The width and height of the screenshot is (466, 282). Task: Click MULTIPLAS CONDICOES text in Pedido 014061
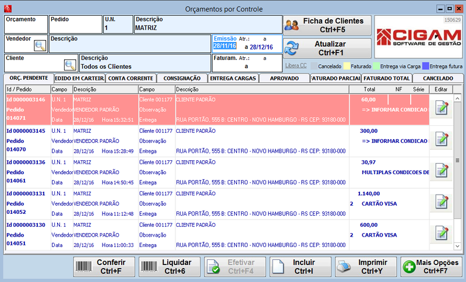coord(396,172)
